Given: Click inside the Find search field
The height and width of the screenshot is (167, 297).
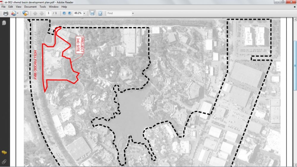Looking at the screenshot, I should 119,13.
